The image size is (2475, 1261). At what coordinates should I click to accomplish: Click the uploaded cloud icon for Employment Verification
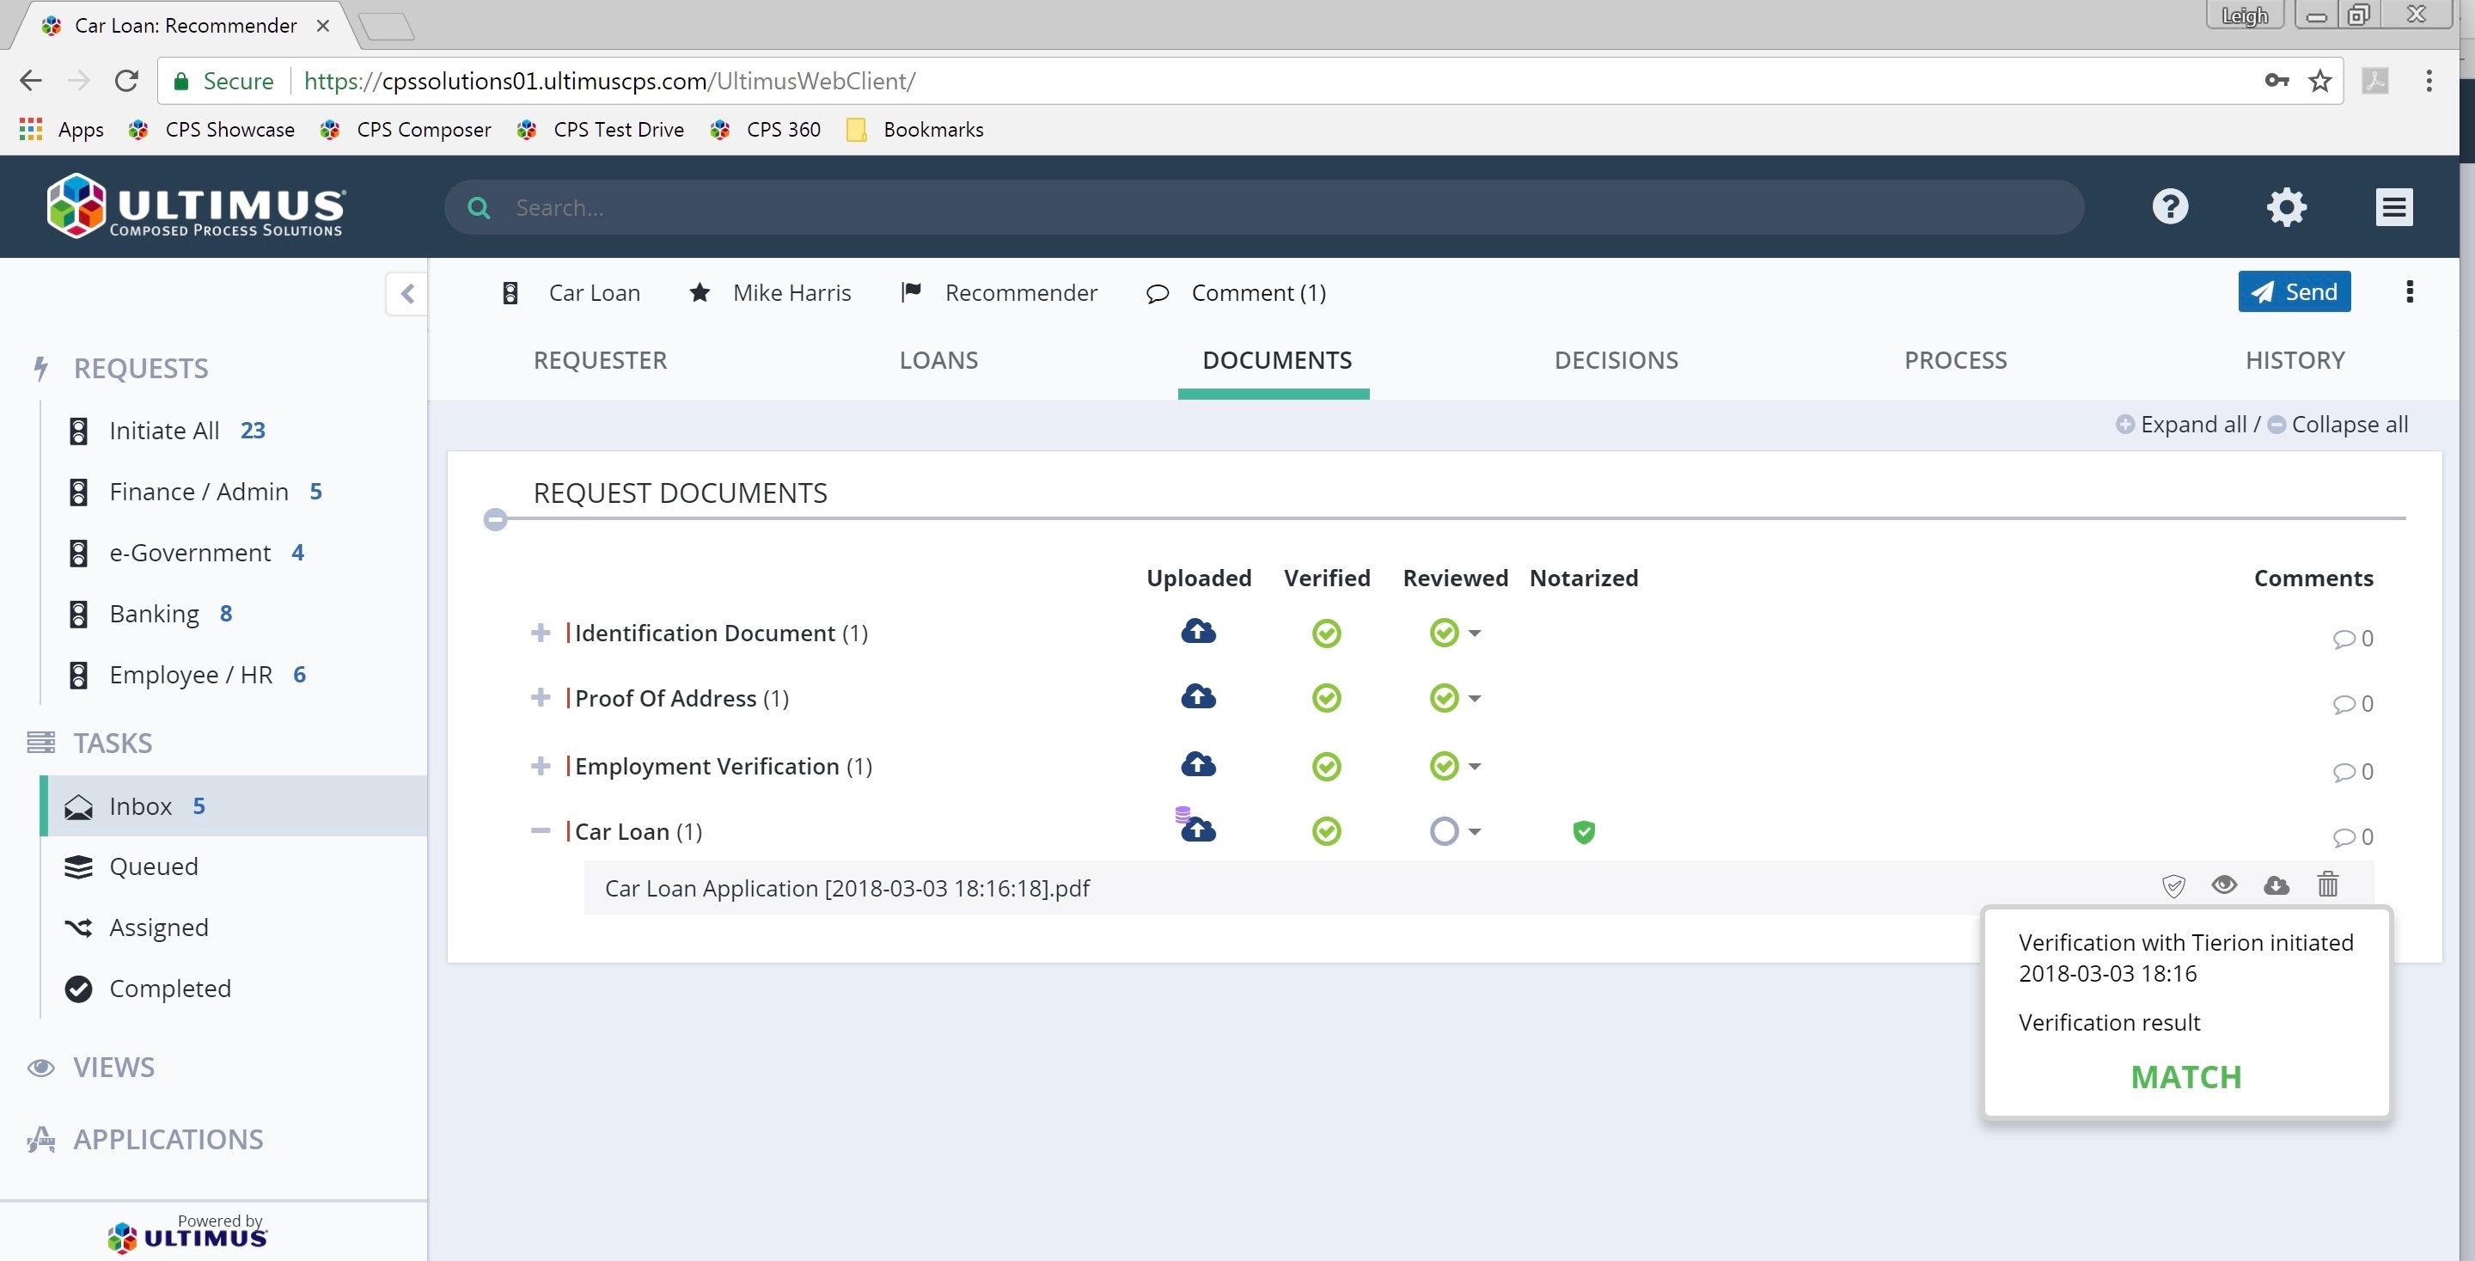1197,765
